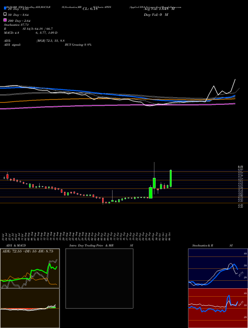Click the peak of the white price line
Screen dimensions: 248x328
[x=235, y=80]
